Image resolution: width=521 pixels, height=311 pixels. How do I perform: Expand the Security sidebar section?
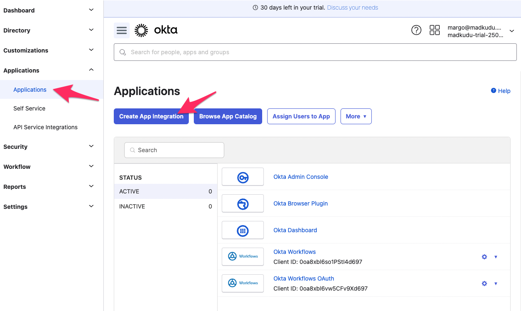tap(91, 146)
